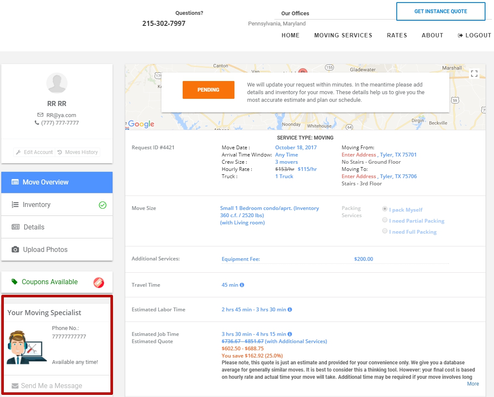The width and height of the screenshot is (494, 397).
Task: Click the camera icon for Upload Photos
Action: click(x=15, y=249)
